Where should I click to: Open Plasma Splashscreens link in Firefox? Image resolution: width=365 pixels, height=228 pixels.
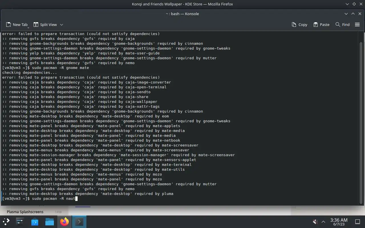click(25, 212)
